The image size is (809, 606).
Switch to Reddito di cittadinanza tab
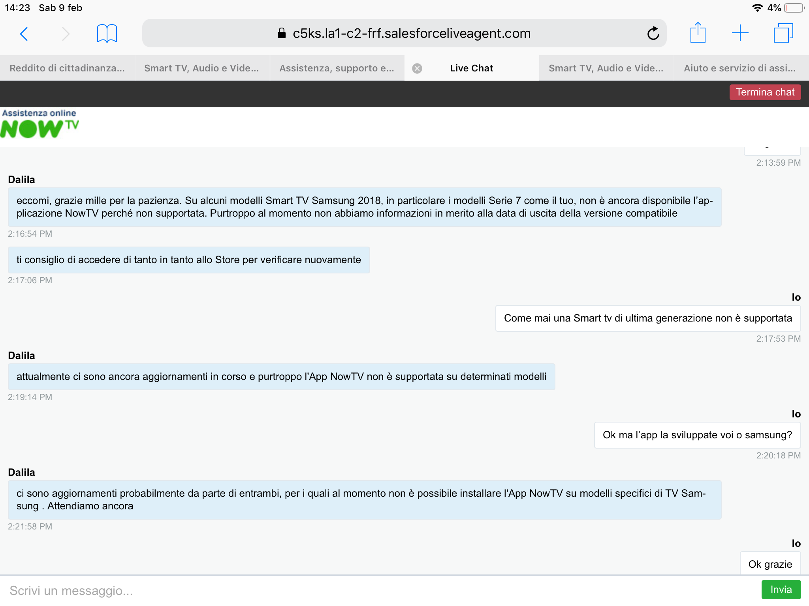point(67,68)
